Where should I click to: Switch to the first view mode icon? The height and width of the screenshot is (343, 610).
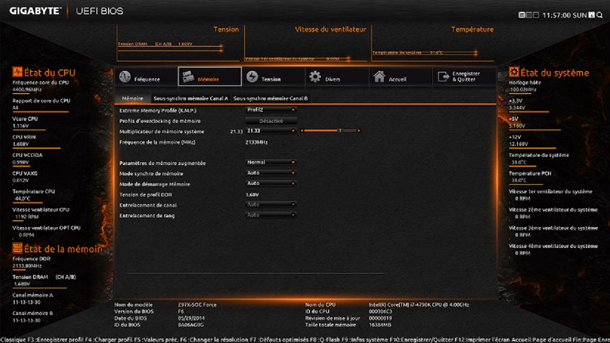coord(521,15)
